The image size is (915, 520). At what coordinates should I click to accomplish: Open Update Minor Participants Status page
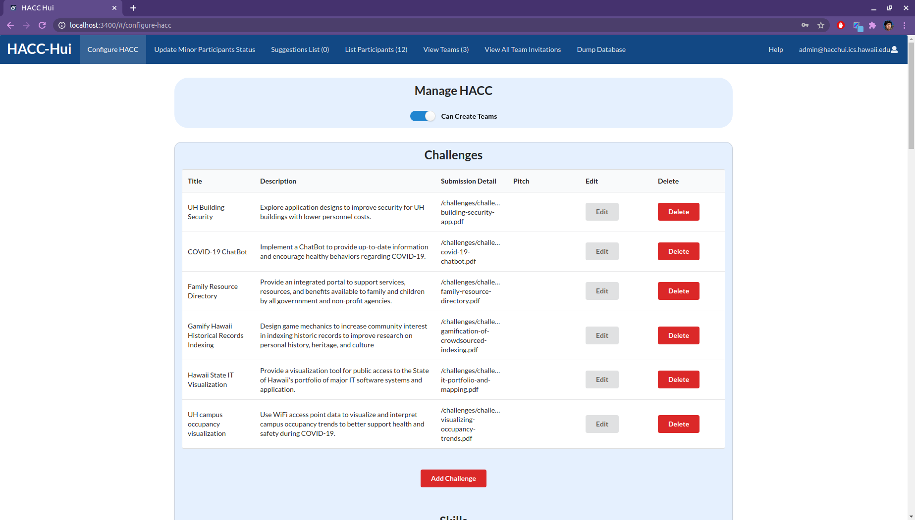click(x=205, y=49)
